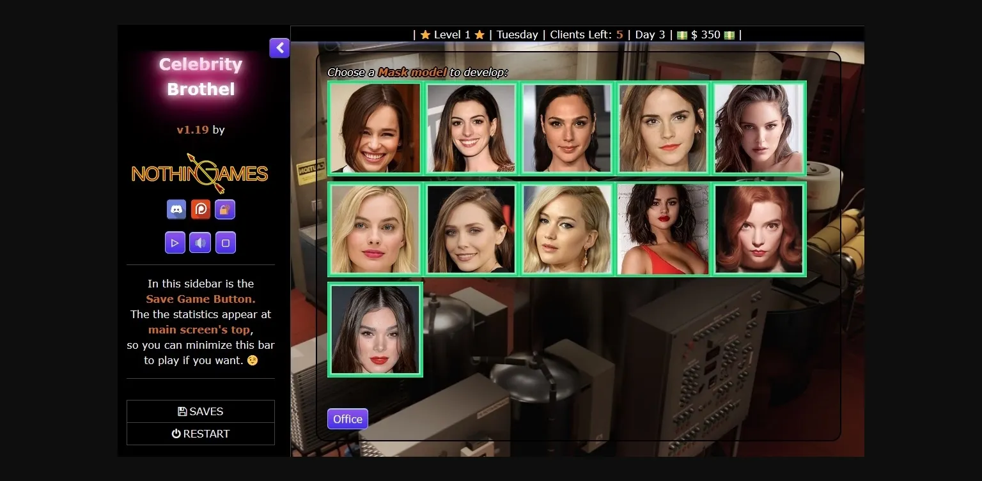Image resolution: width=982 pixels, height=481 pixels.
Task: Open the Office screen
Action: click(347, 419)
